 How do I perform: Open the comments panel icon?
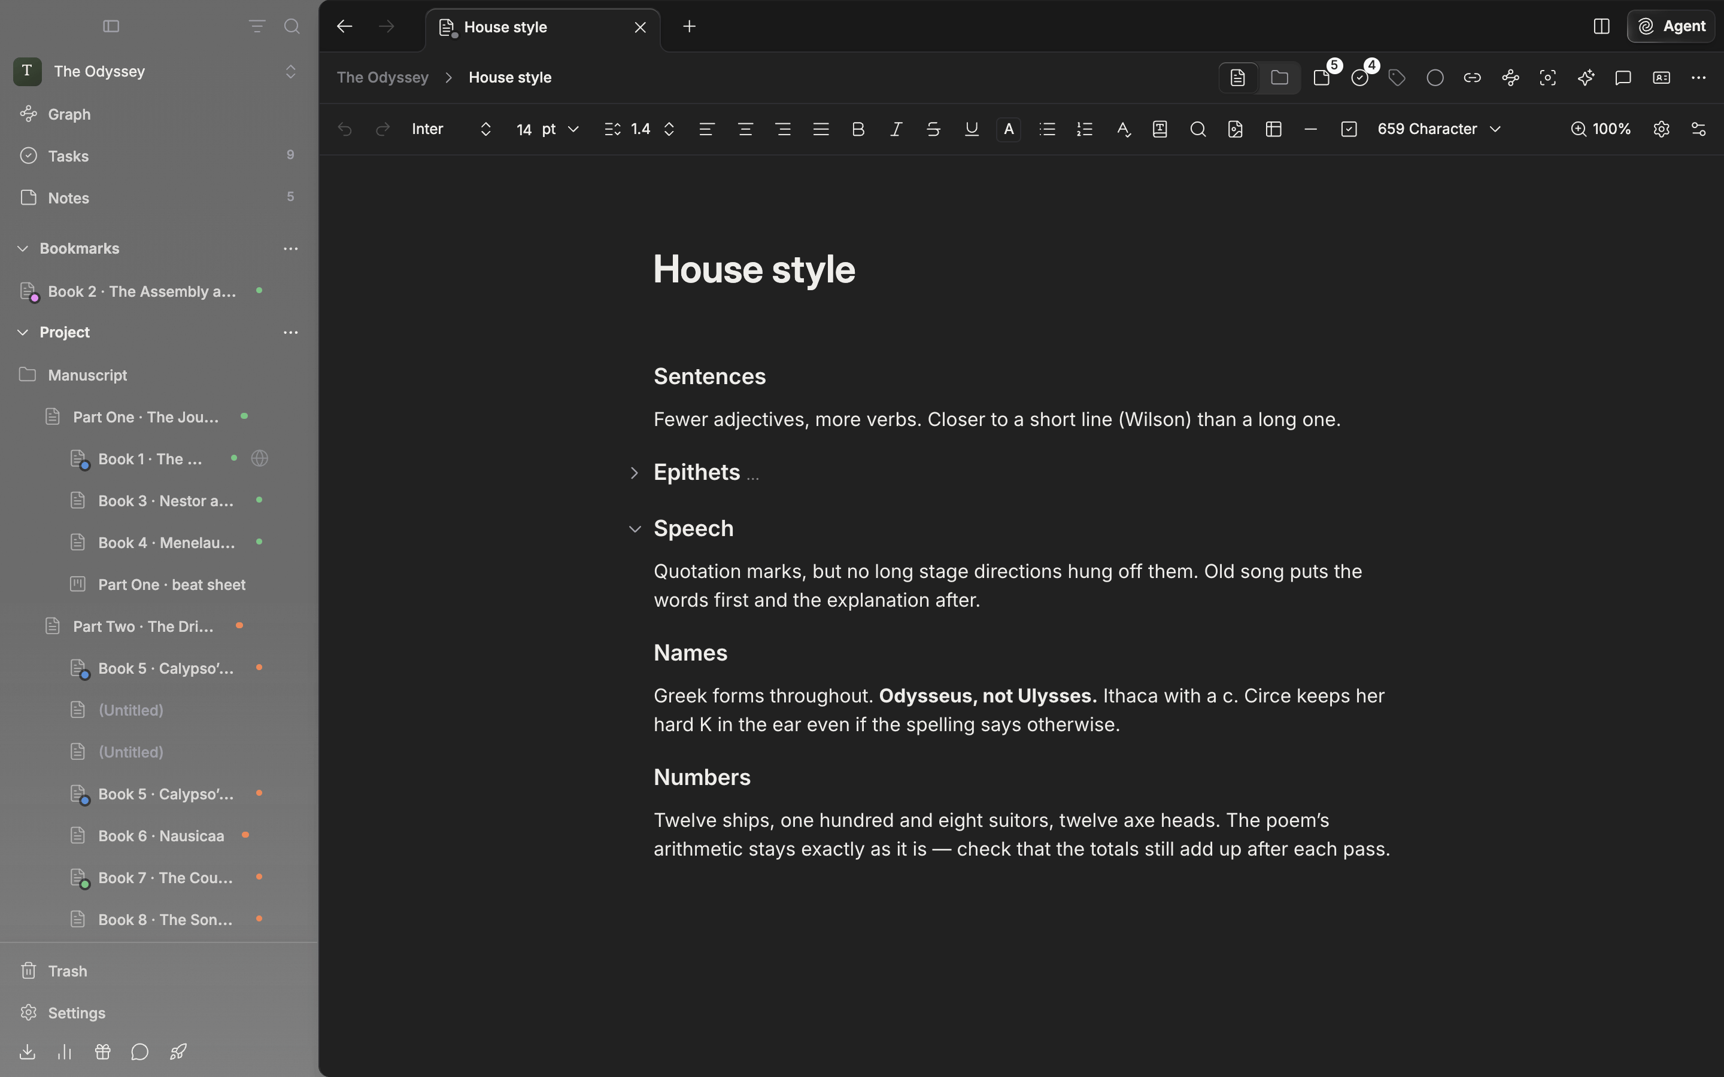1623,78
